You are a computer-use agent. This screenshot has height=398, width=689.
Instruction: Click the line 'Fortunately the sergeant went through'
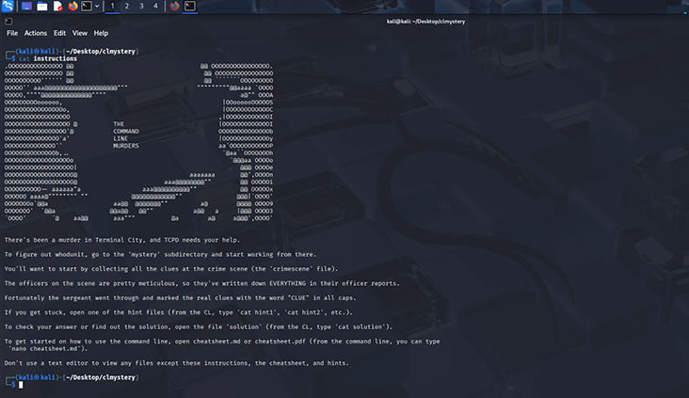(180, 298)
